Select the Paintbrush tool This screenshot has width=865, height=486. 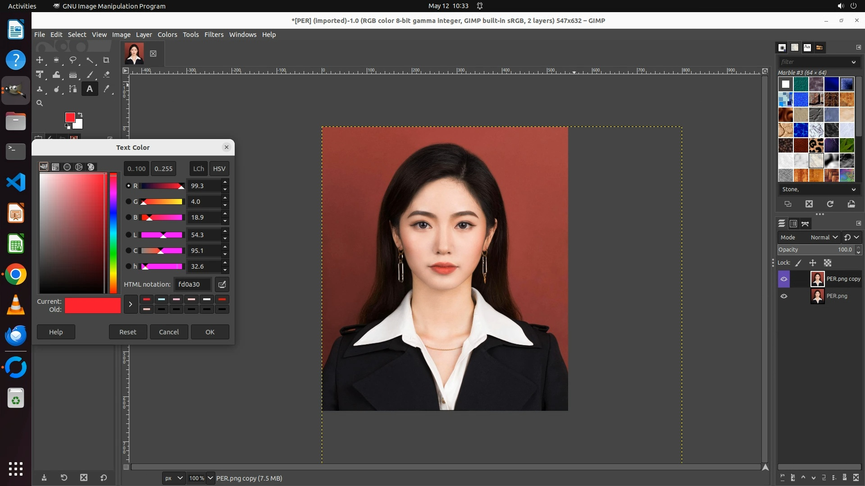pyautogui.click(x=90, y=75)
